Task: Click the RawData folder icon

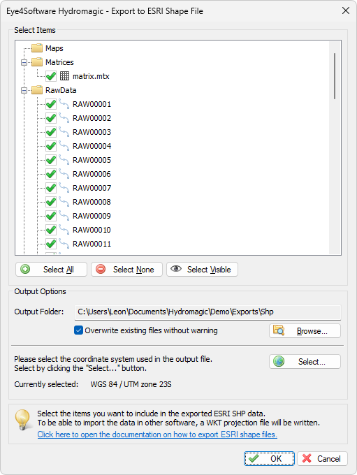Action: click(x=37, y=90)
